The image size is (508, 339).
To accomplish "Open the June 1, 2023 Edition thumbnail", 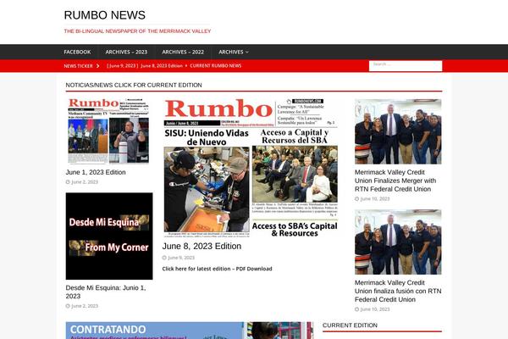I will (x=109, y=131).
